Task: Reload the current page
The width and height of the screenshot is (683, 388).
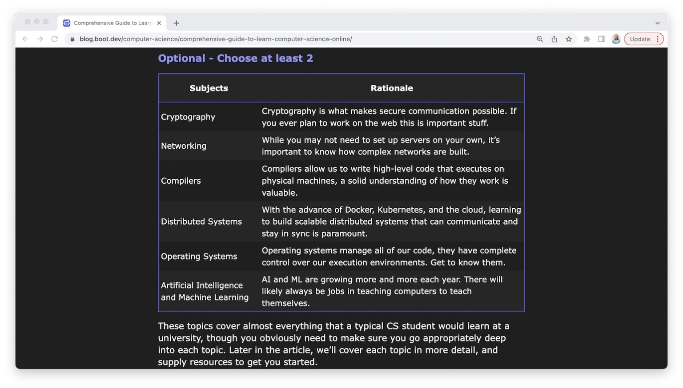Action: [x=55, y=39]
